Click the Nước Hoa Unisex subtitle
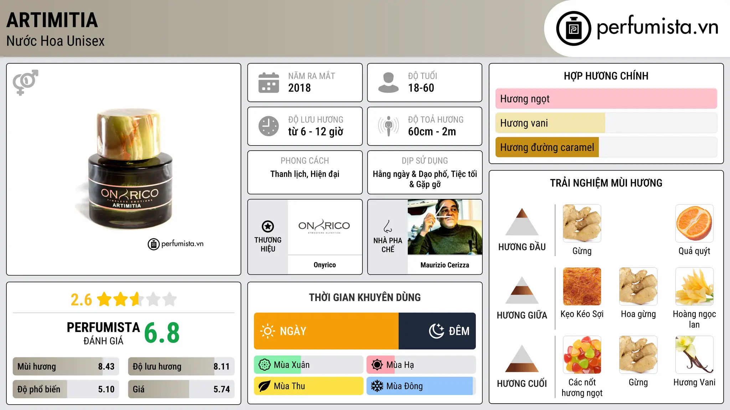This screenshot has width=730, height=410. pos(56,41)
